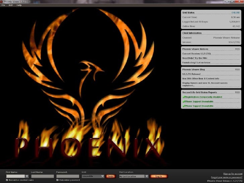Open Need Help? Try the Wiki link
Viewport: 244px width, 183px height.
click(195, 58)
